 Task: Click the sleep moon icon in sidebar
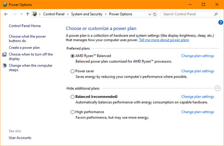tap(4, 66)
